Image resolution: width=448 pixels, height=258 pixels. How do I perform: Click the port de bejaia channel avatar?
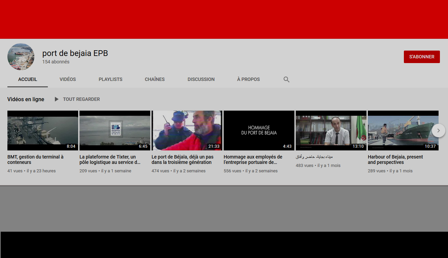pyautogui.click(x=21, y=57)
